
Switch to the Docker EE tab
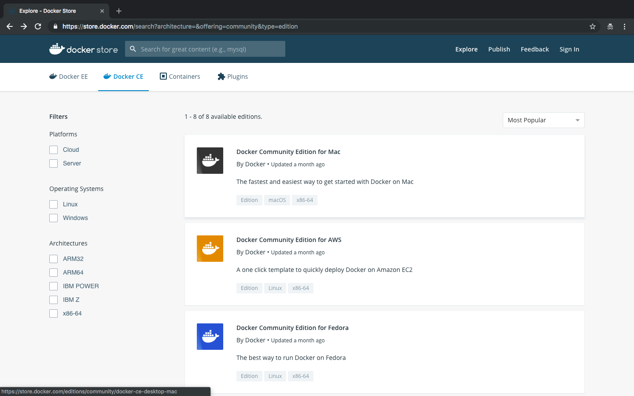click(69, 77)
